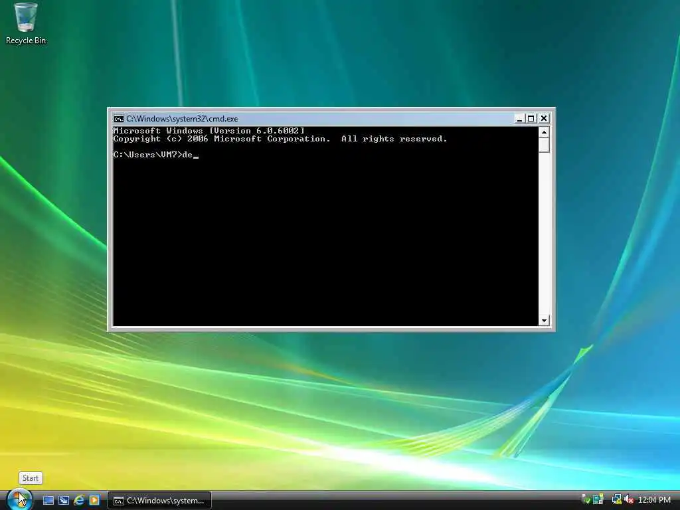Launch Internet Explorer from quick launch
This screenshot has height=510, width=680.
coord(79,501)
